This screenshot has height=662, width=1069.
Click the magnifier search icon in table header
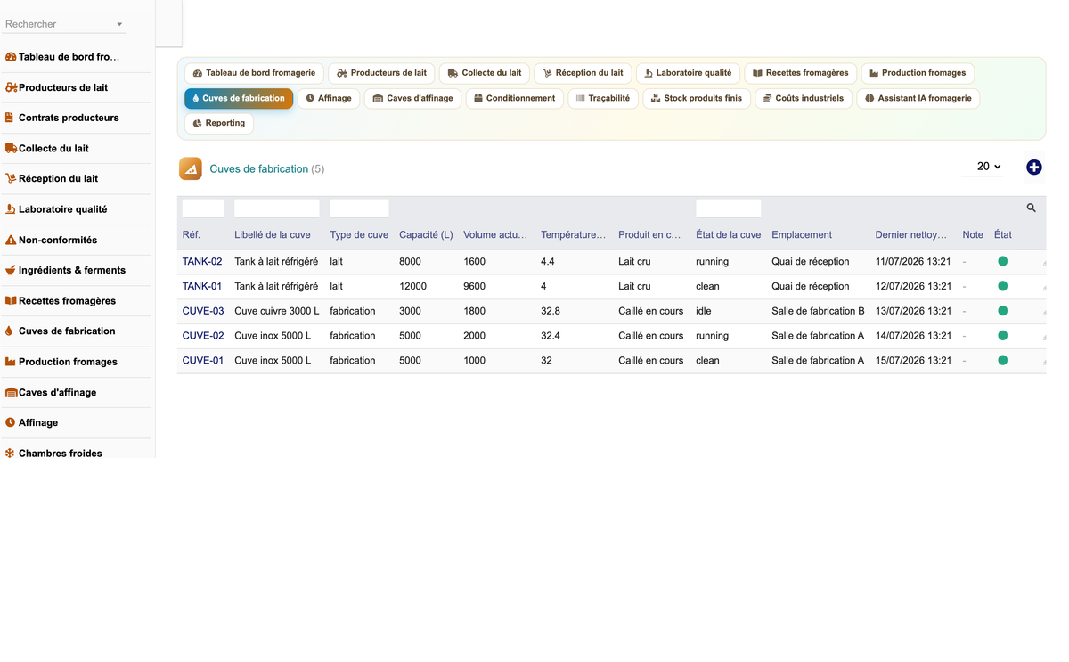[1032, 208]
